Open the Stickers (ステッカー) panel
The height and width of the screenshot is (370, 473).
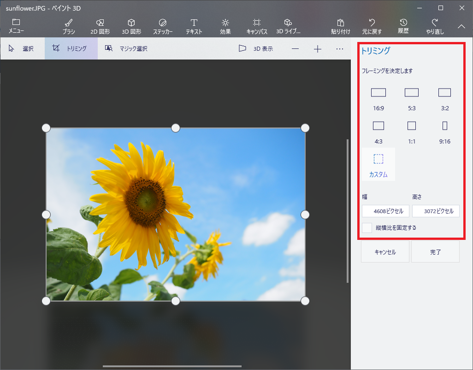pyautogui.click(x=163, y=26)
